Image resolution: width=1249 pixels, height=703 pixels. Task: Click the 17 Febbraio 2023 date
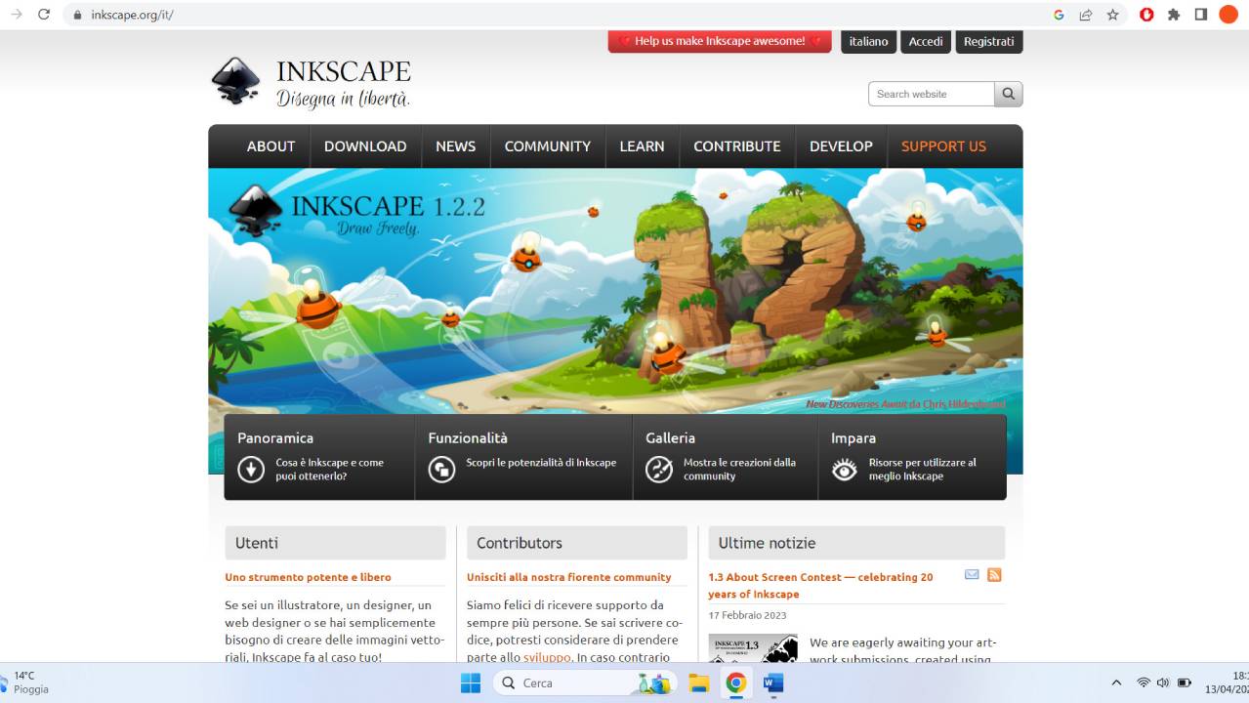(747, 615)
